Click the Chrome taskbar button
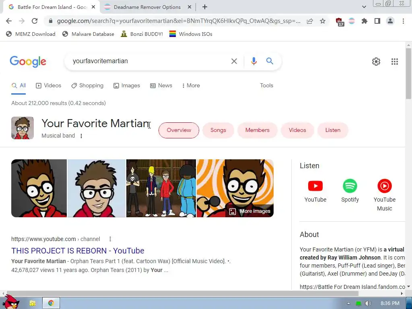412x309 pixels. 51,303
